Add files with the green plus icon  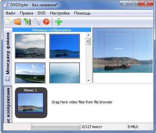point(59,22)
